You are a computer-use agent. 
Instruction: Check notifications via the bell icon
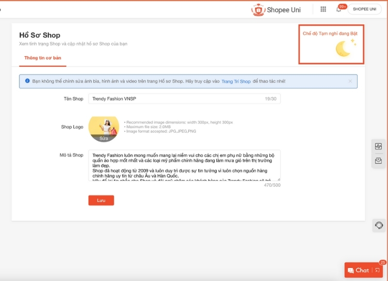coord(338,9)
